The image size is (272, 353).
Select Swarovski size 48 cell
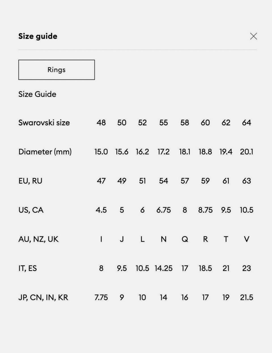101,122
